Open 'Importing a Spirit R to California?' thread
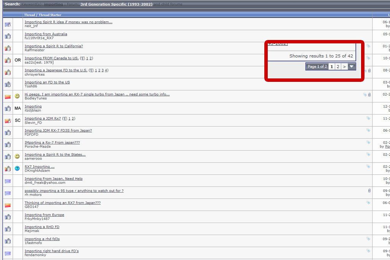Screen dimensions: 390x260 [54, 46]
